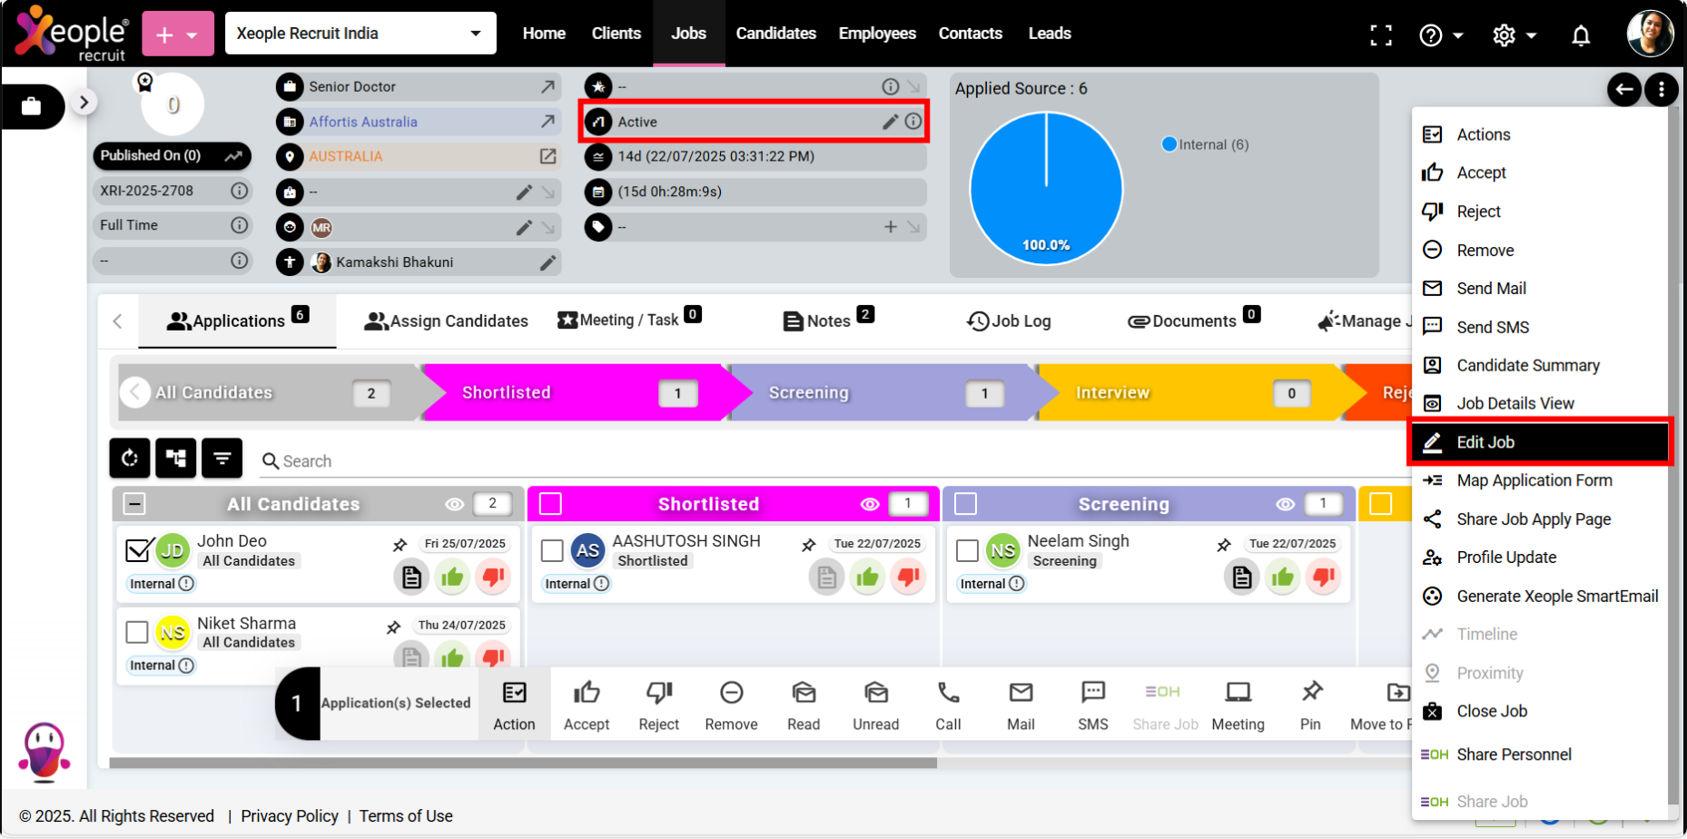Switch to the hierarchy board view icon
1687x839 pixels.
point(176,458)
